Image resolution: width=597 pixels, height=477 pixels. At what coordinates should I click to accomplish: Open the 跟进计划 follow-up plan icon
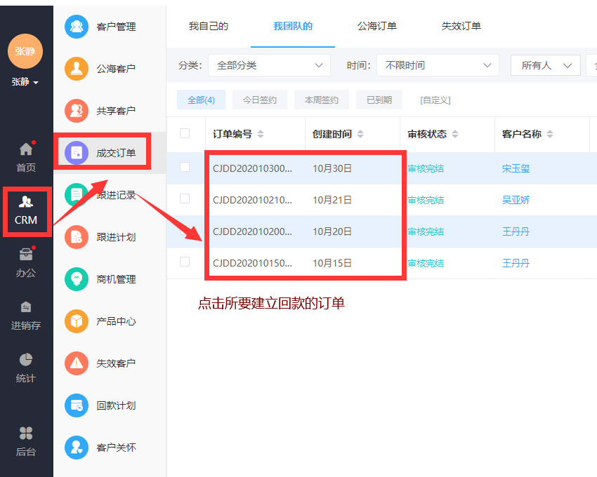coord(77,237)
